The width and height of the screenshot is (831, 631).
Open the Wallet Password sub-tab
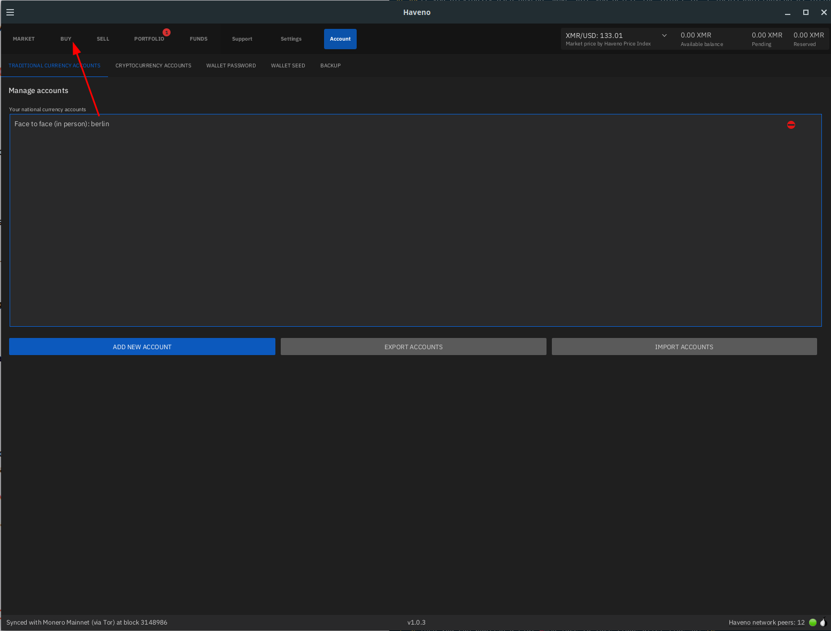[x=231, y=66]
